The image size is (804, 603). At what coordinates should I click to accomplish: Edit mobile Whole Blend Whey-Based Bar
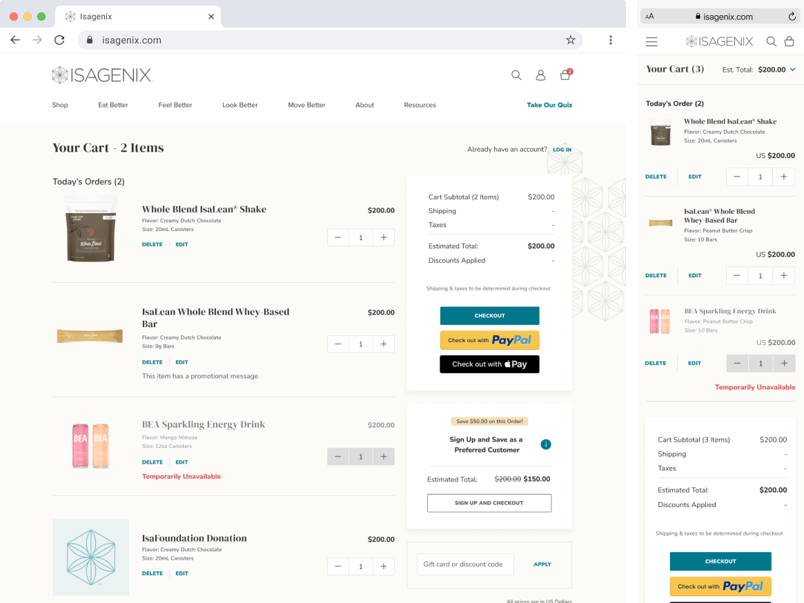point(695,275)
